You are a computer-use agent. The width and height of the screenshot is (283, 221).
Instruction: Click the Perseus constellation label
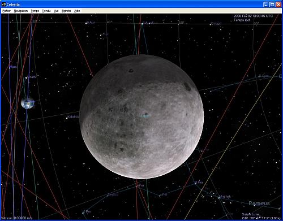point(259,203)
